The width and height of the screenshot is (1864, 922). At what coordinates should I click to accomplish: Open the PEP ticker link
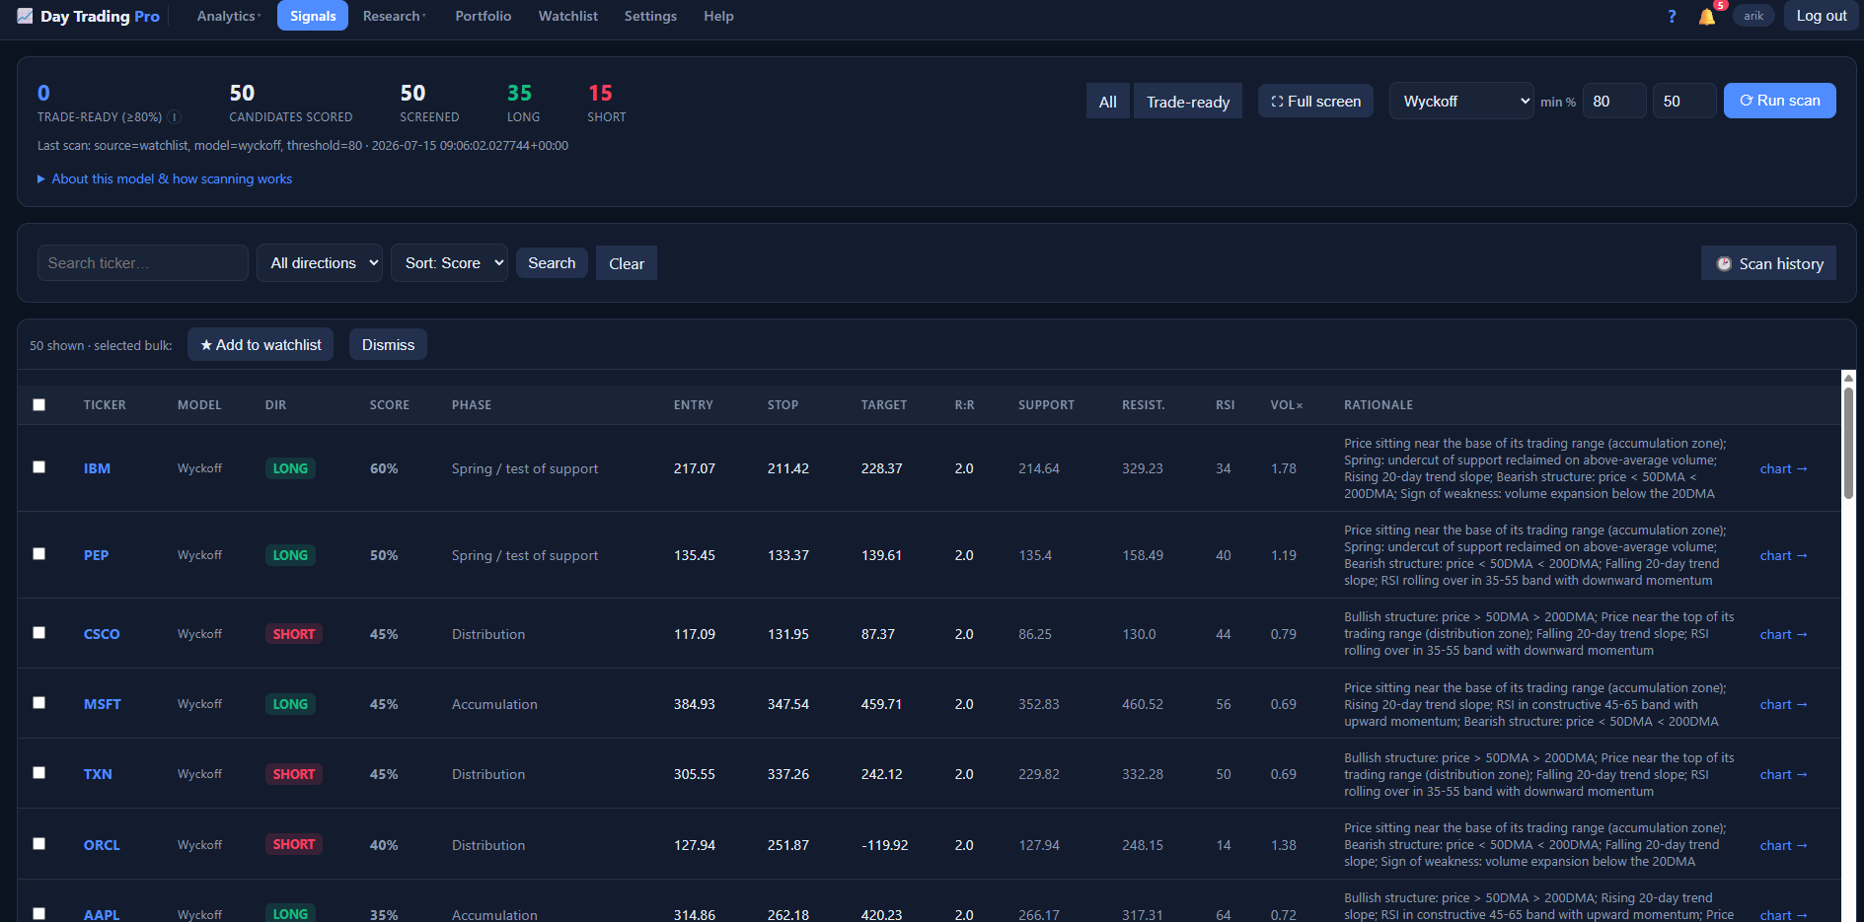[x=96, y=555]
